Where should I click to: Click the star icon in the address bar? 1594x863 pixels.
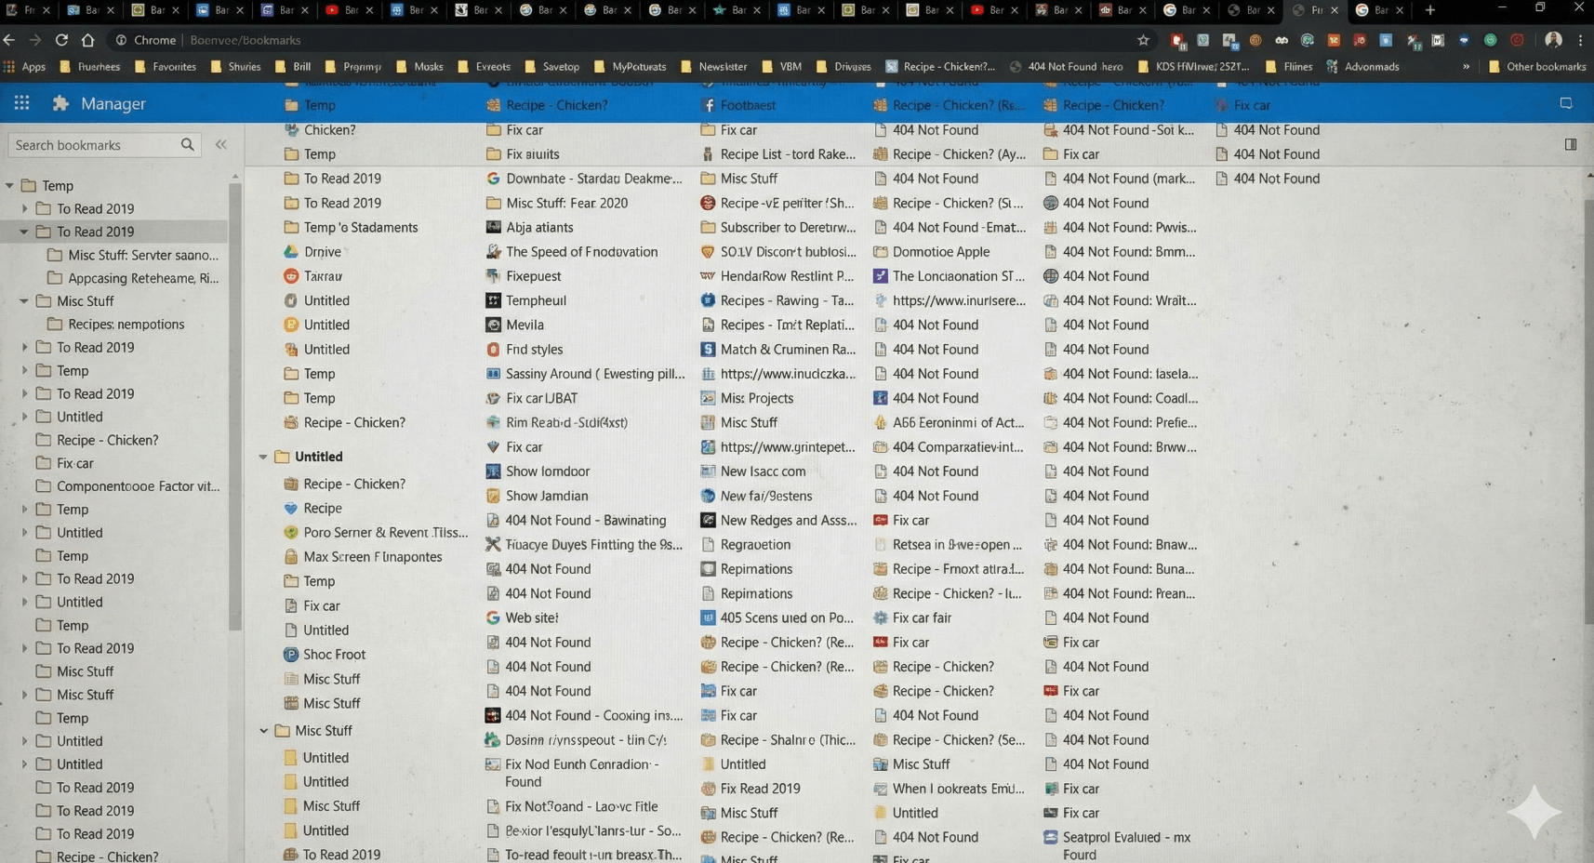(x=1143, y=40)
